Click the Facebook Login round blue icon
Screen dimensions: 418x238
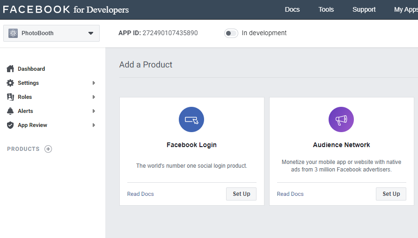191,119
